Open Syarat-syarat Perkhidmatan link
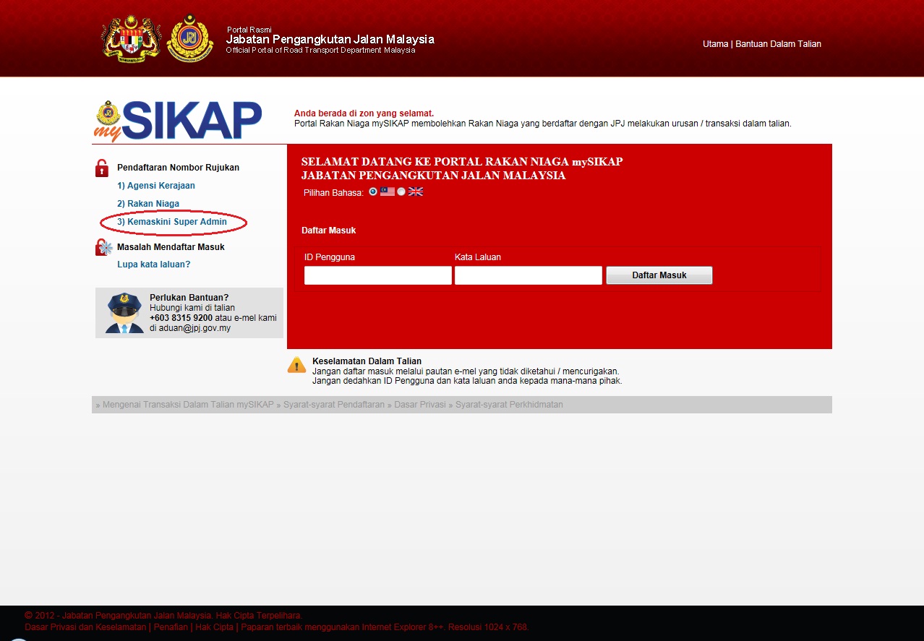924x641 pixels. click(x=509, y=405)
